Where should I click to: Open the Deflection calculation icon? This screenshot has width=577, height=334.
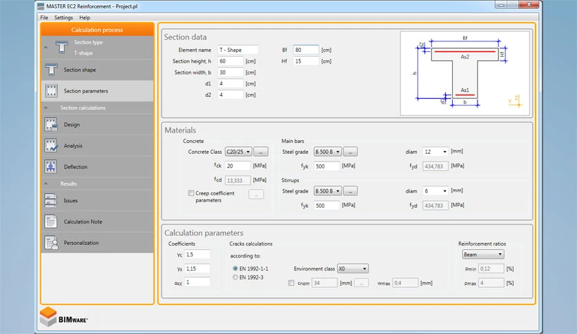point(51,166)
